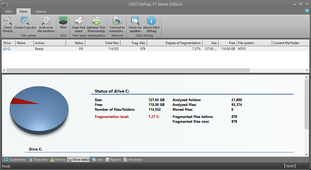The width and height of the screenshot is (311, 170).
Task: Sort by the Name column header
Action: pos(24,43)
